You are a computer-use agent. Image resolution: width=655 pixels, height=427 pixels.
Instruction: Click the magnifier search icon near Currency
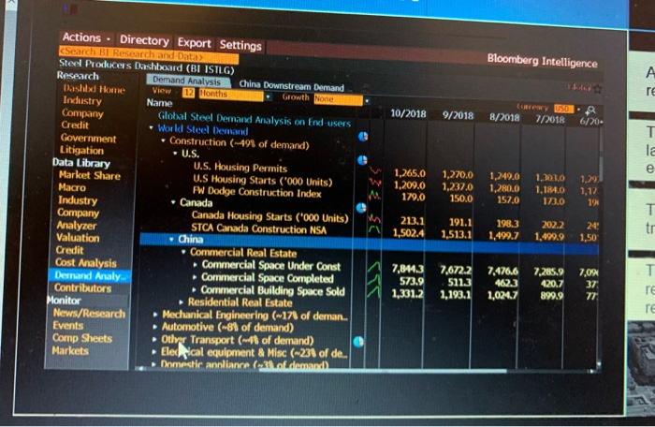pos(591,110)
